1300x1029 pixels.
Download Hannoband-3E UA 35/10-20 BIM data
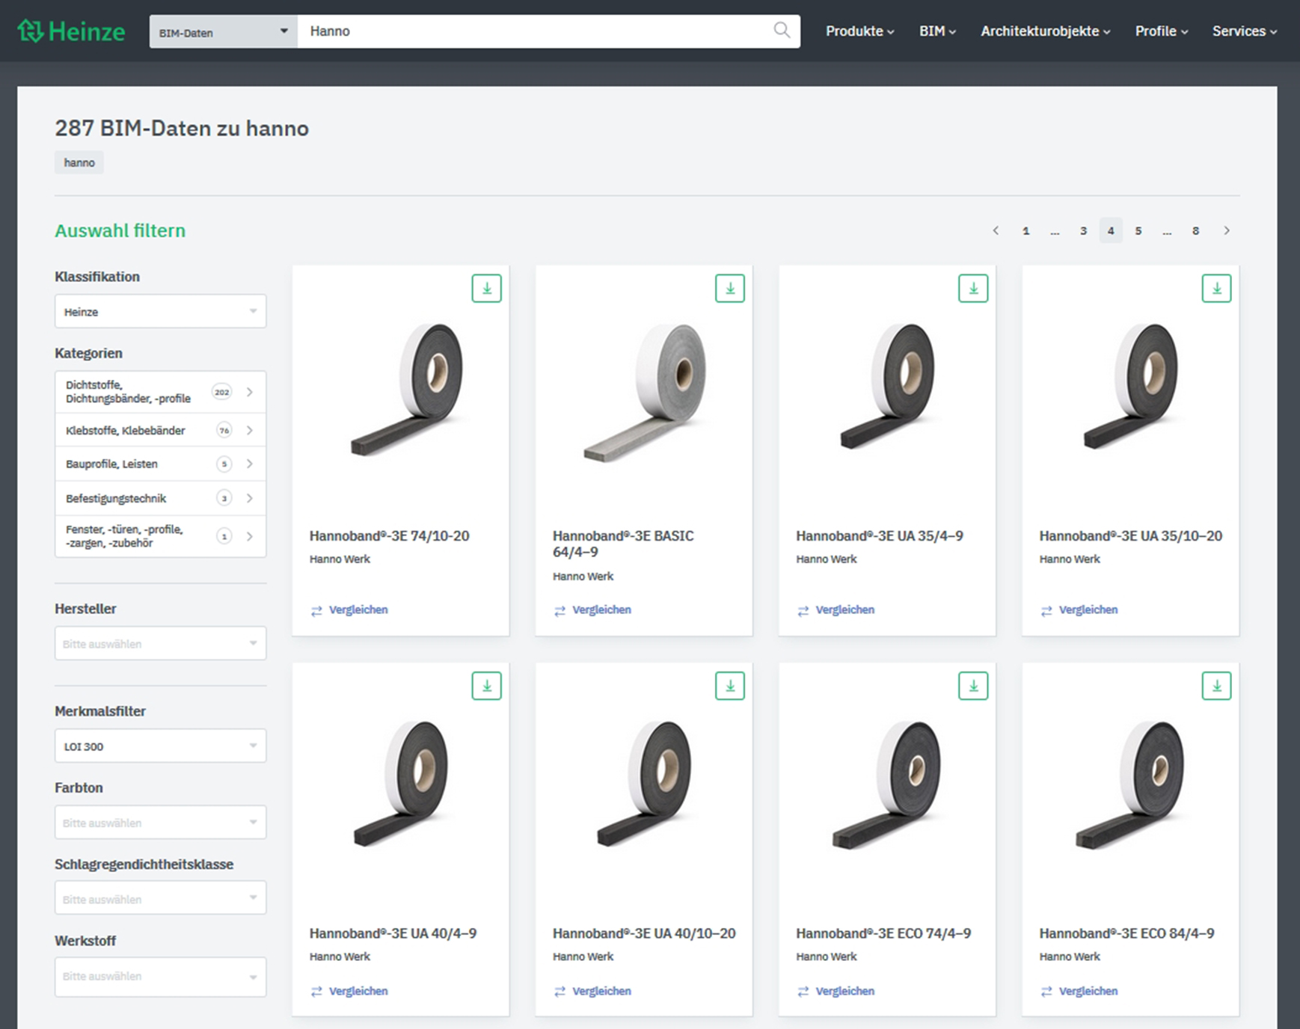(1215, 289)
